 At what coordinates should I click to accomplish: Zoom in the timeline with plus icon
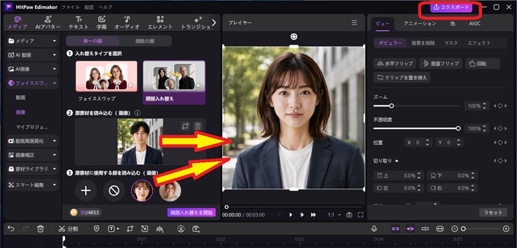click(x=507, y=229)
